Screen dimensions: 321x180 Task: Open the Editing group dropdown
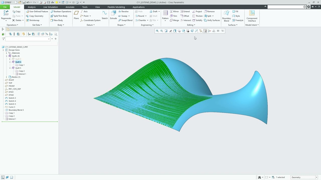click(191, 25)
